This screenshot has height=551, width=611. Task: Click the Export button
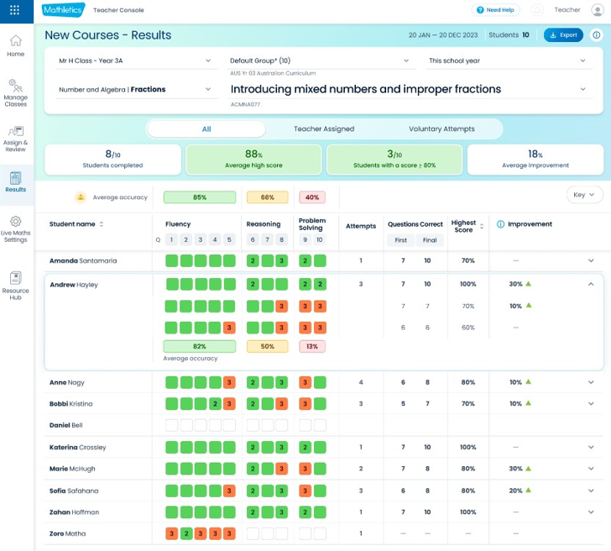[563, 35]
